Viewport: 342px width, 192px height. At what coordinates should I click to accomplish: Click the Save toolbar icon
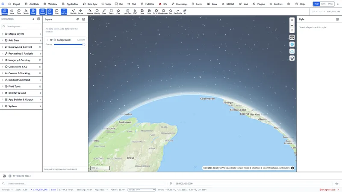pyautogui.click(x=142, y=12)
